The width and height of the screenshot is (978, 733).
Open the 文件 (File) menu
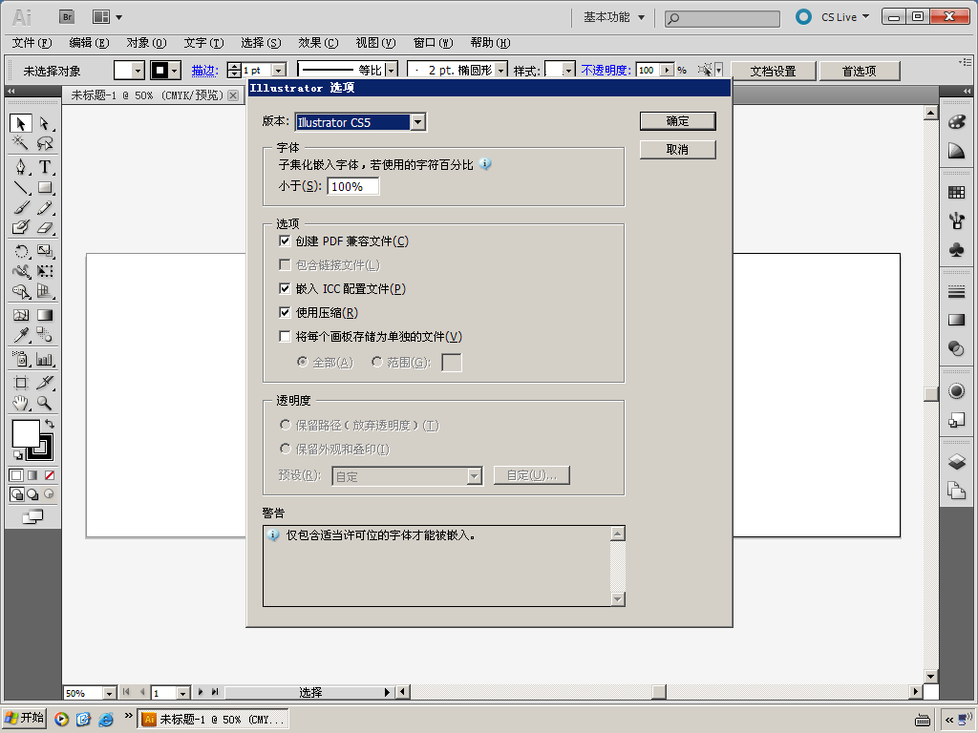[x=32, y=42]
